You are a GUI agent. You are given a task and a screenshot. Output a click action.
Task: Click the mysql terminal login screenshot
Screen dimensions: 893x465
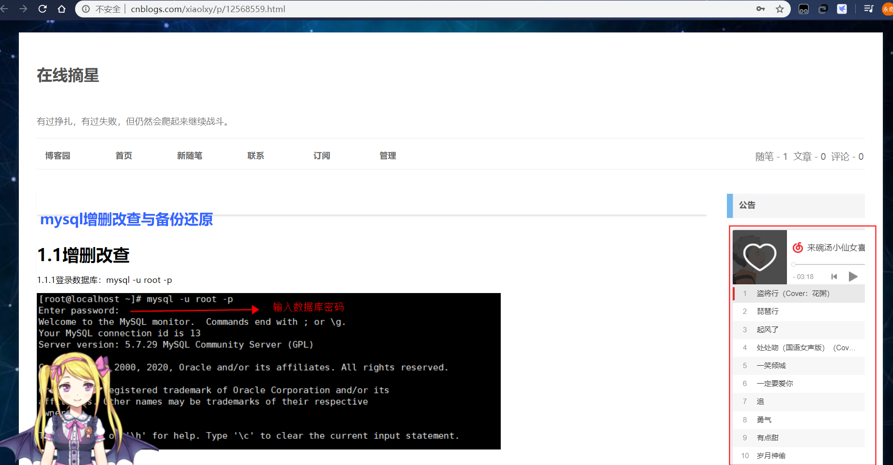tap(269, 371)
